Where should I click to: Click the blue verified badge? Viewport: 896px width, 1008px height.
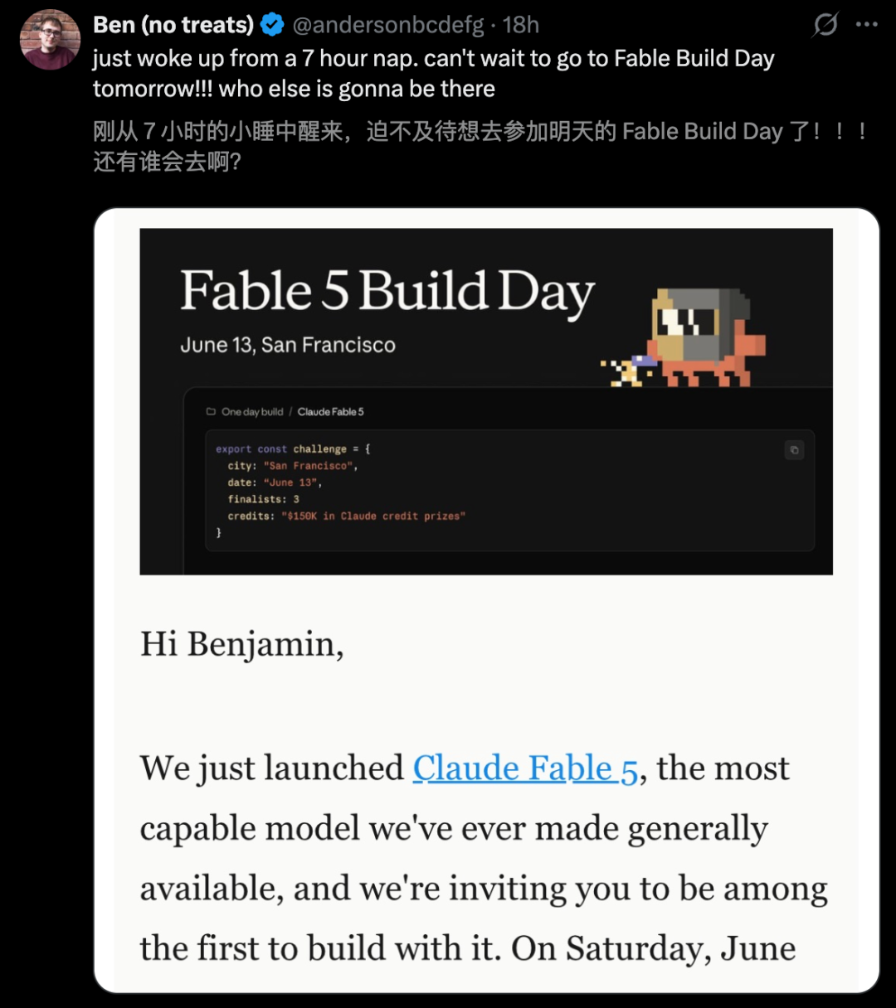pyautogui.click(x=272, y=26)
